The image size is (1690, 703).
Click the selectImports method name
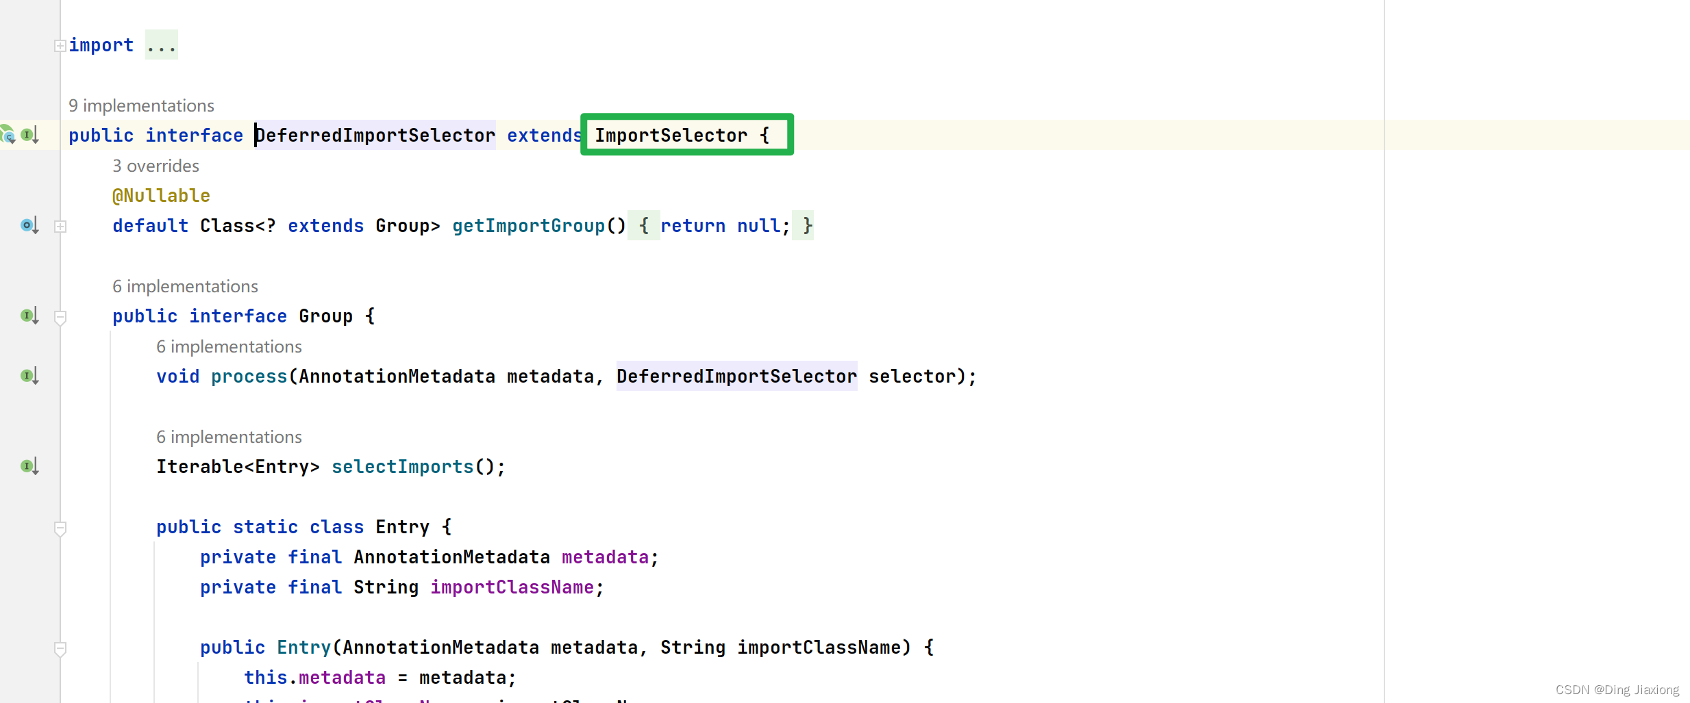403,467
